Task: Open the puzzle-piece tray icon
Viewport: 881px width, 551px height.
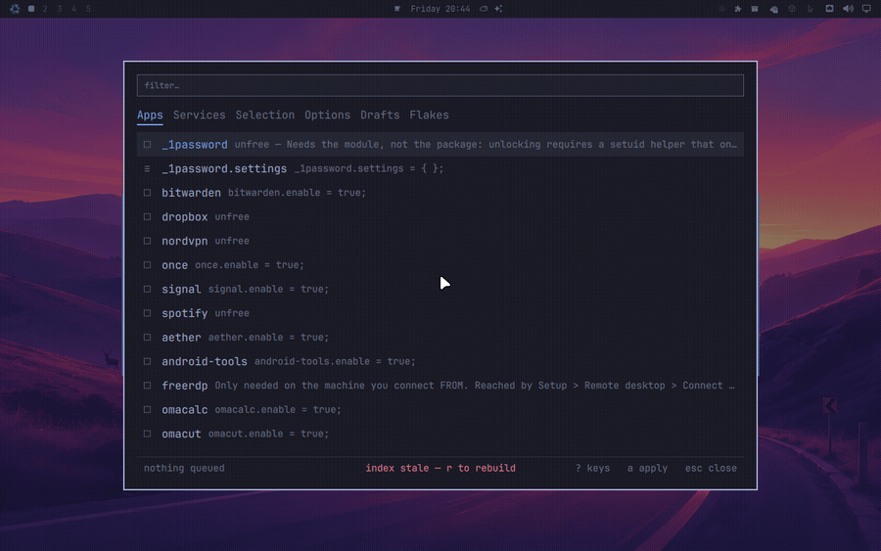Action: 738,9
